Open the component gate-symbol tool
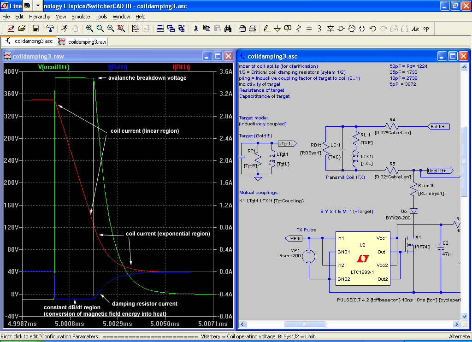This screenshot has height=342, width=472. tap(341, 28)
